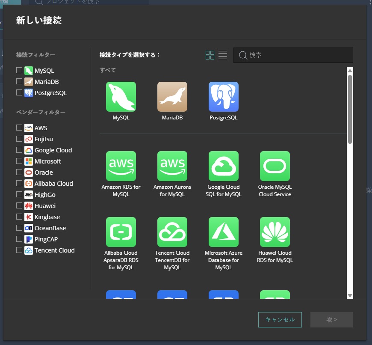Pick Huawei Cloud RDS for MySQL

275,232
